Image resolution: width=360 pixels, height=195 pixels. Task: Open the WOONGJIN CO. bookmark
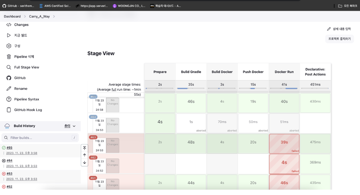pyautogui.click(x=129, y=6)
